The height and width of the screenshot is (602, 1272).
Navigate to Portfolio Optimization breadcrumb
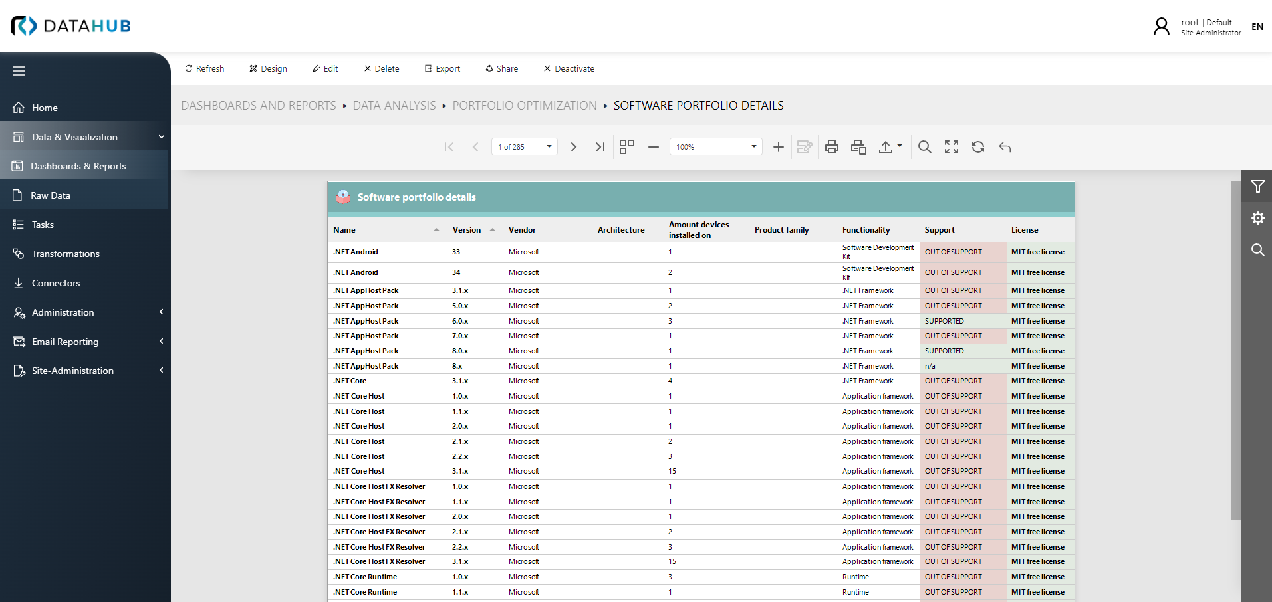pos(525,106)
